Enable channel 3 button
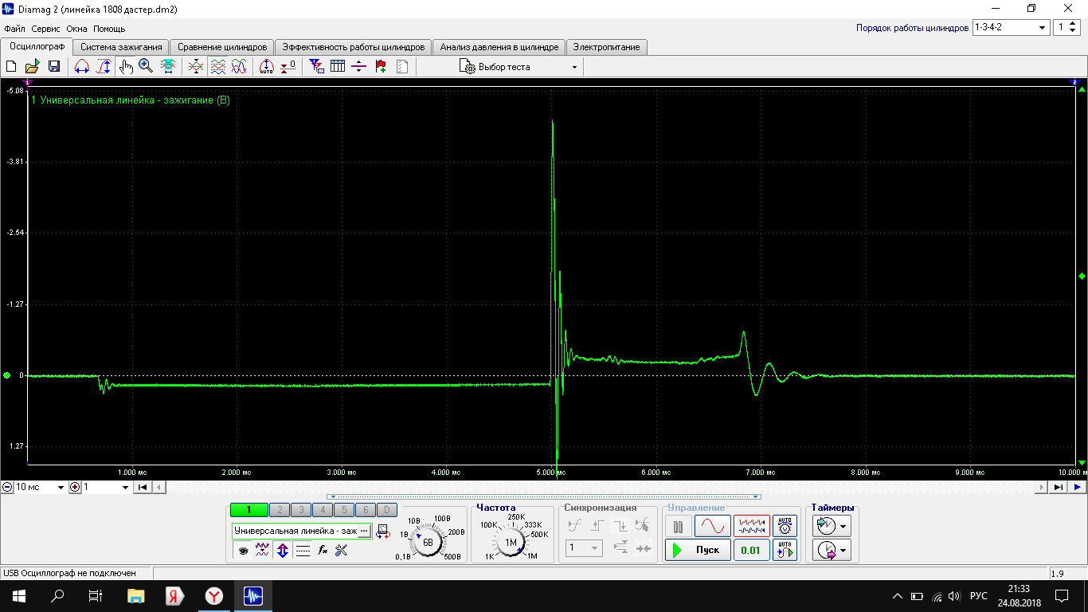 pos(301,510)
